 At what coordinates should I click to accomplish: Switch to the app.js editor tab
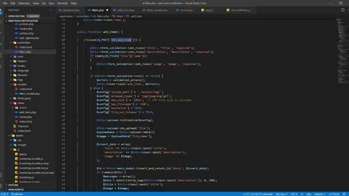coord(209,10)
